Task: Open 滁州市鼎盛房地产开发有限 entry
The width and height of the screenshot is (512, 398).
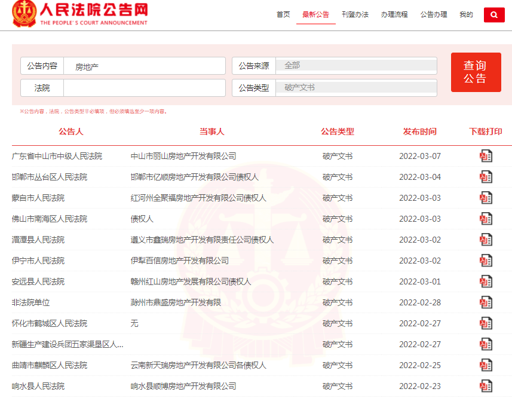Action: point(176,302)
